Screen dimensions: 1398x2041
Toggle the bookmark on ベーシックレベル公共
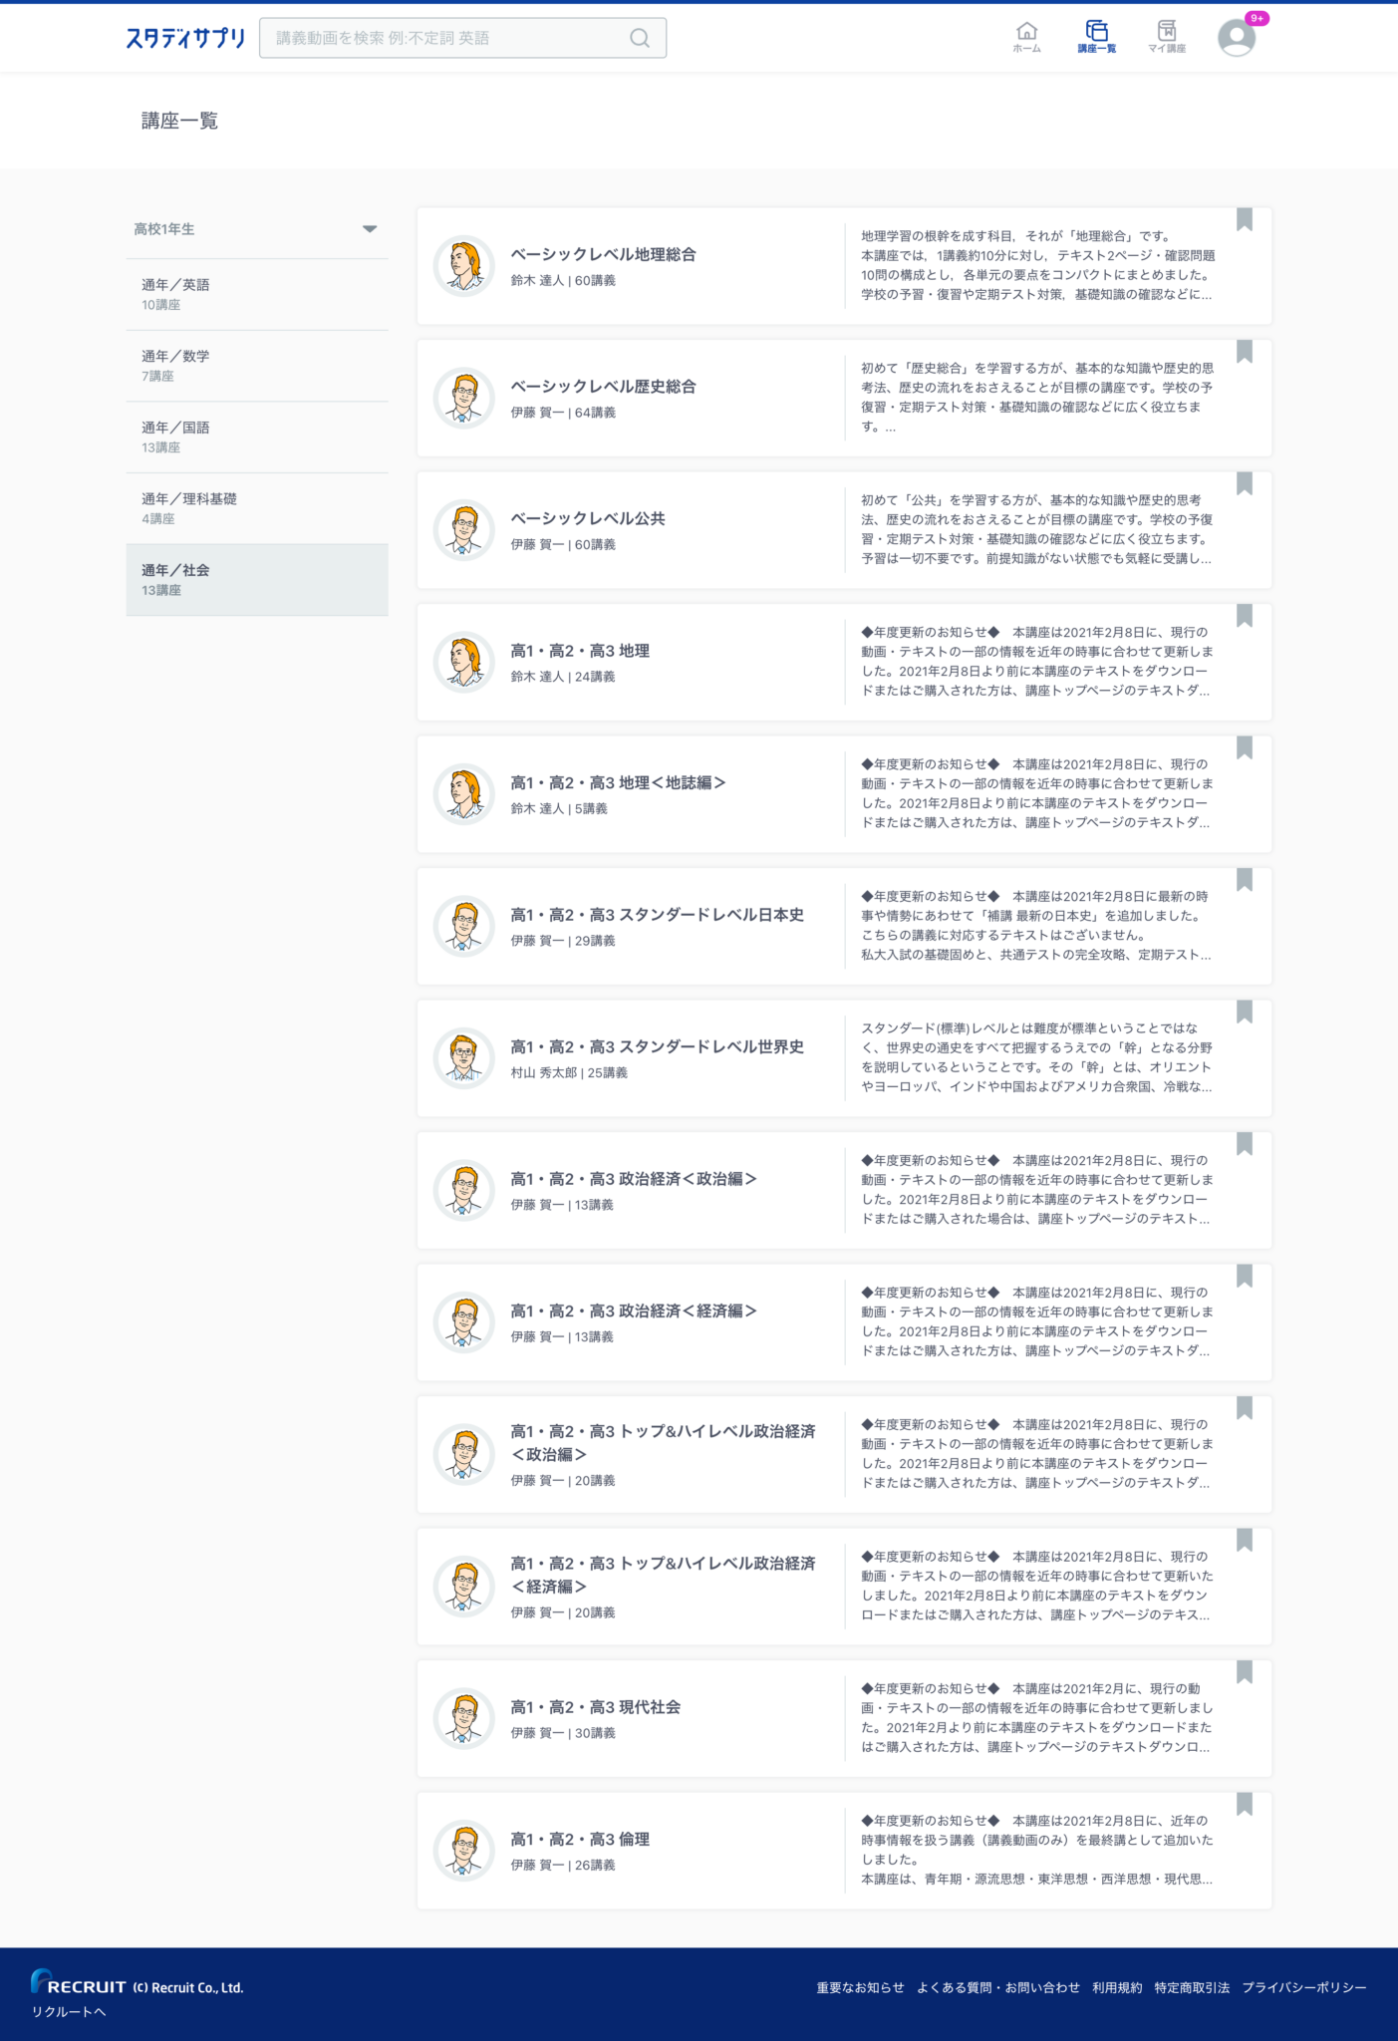pos(1245,483)
